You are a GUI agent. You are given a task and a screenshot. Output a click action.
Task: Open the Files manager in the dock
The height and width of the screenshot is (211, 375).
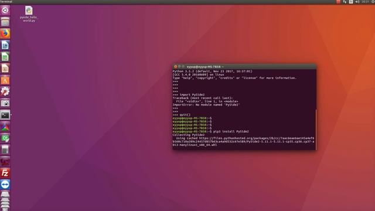[5, 22]
